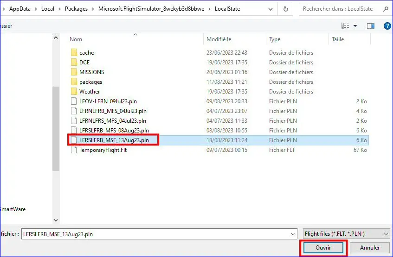Screen dimensions: 393x257
Task: Click the LFRSLFRB_MFS_08Aug23.pln file icon
Action: 74,131
